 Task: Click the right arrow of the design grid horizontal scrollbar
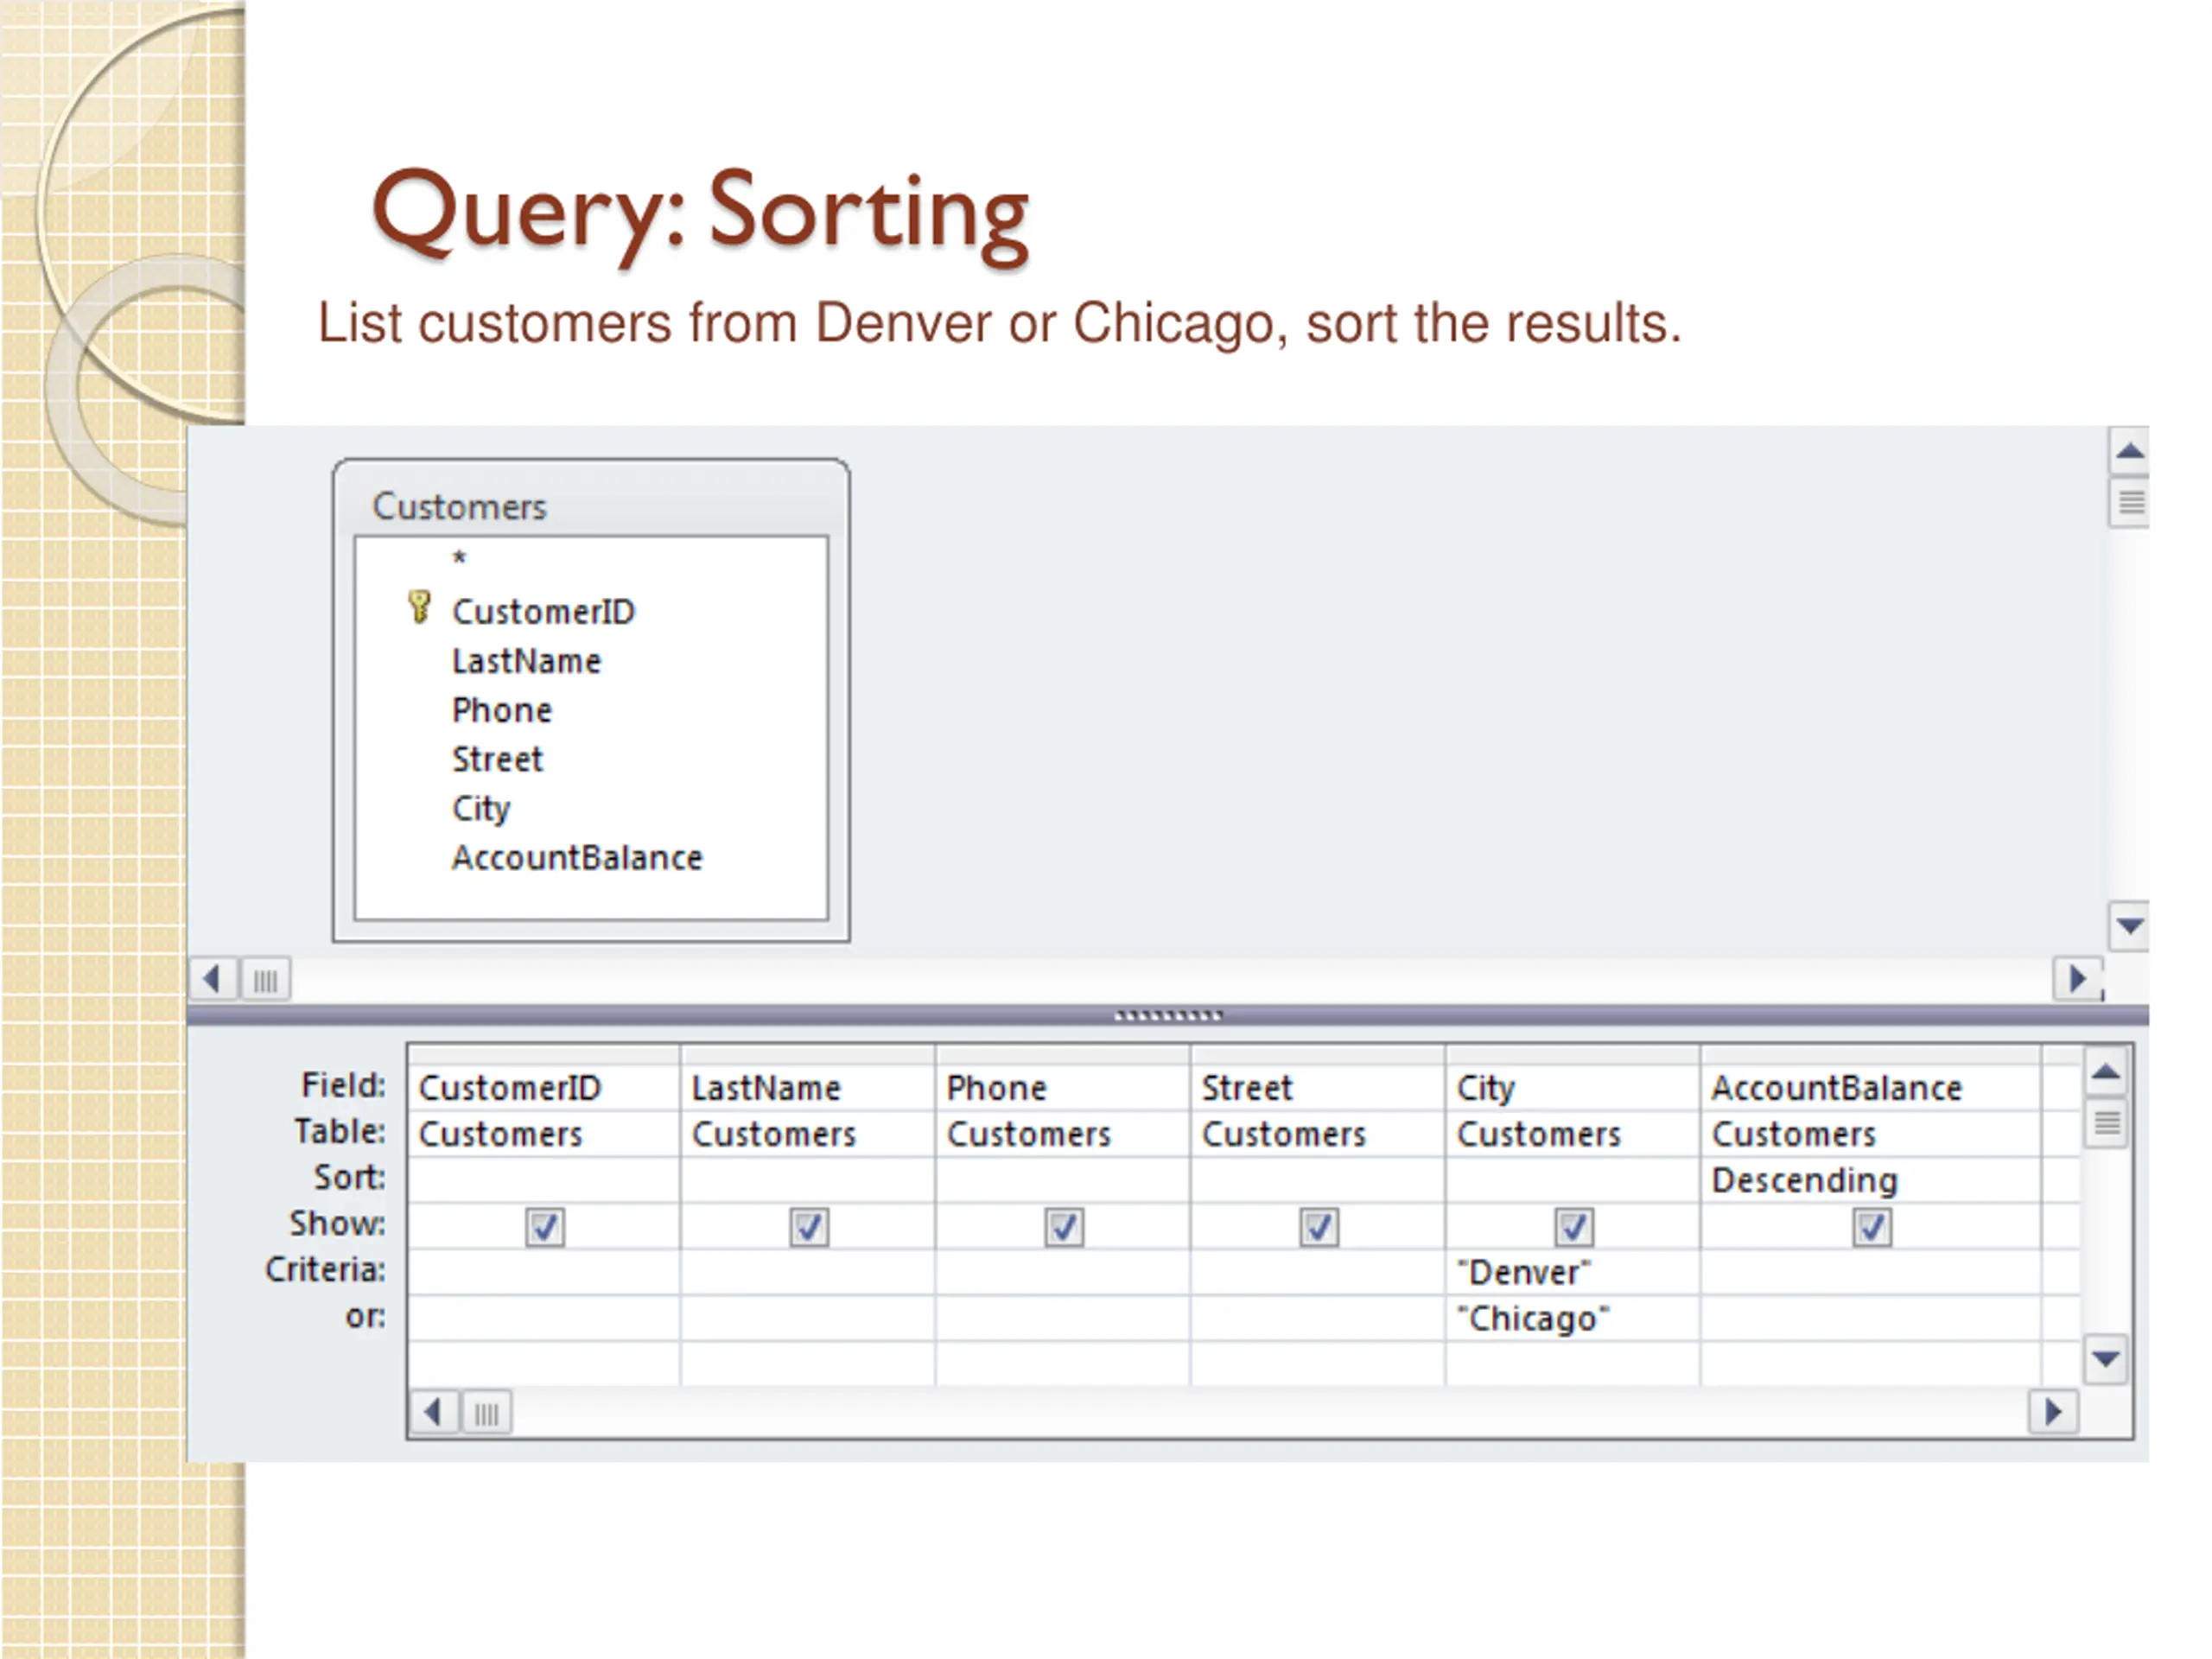2053,1412
